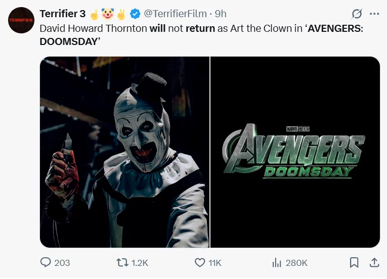Open the Terrifier profile avatar

point(21,20)
